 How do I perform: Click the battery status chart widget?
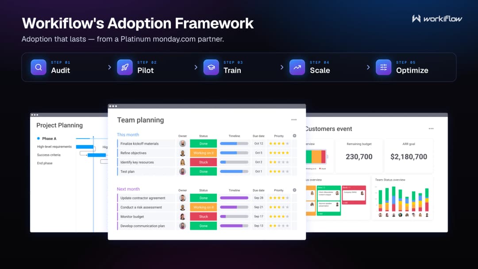click(316, 157)
